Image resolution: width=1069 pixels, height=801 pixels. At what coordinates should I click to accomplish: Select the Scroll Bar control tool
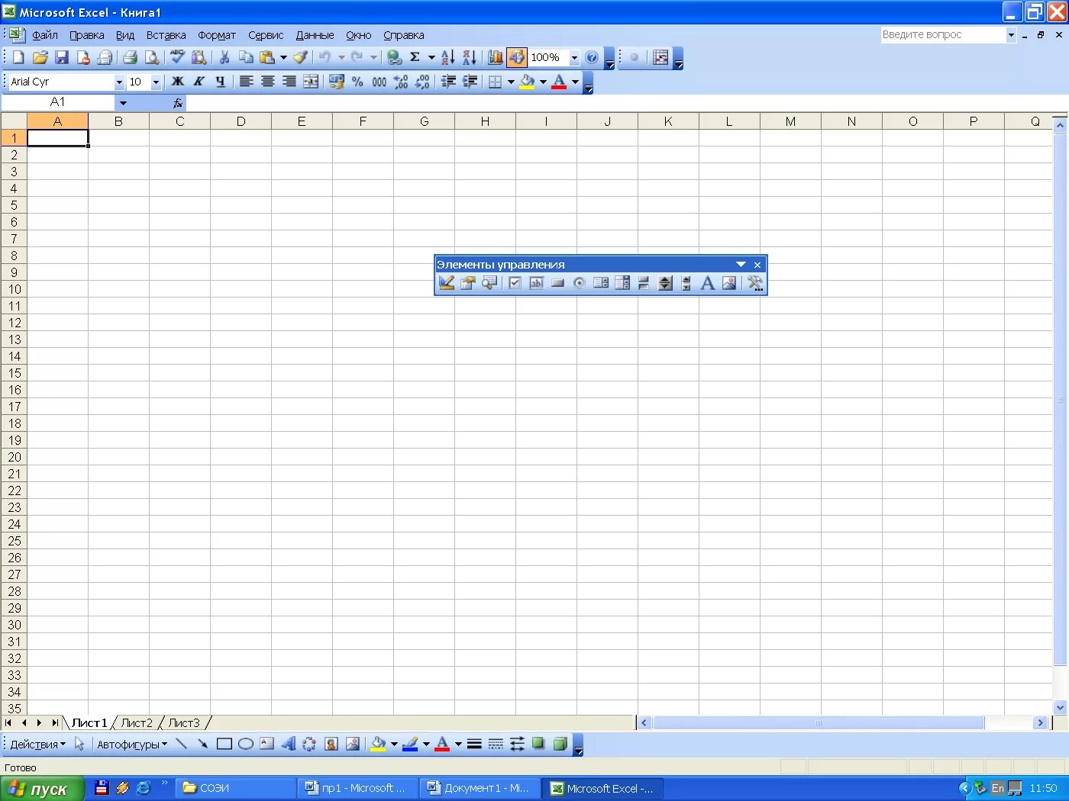pos(686,283)
